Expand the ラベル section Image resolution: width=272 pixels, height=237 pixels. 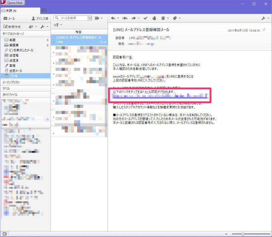(x=26, y=89)
